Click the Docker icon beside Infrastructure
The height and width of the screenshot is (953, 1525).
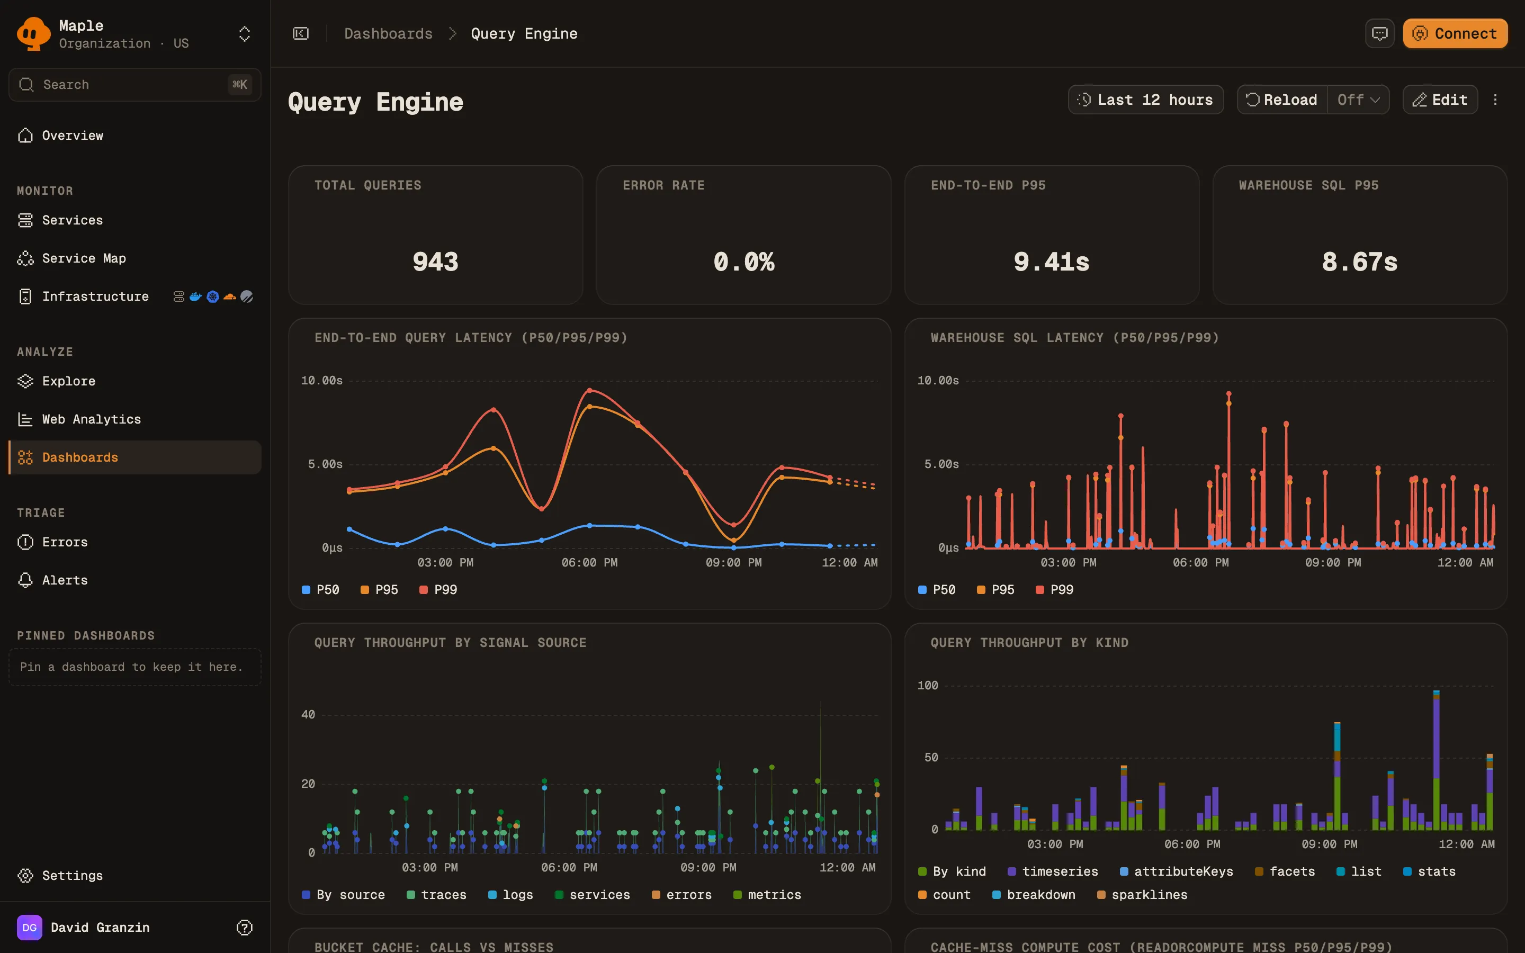pos(196,296)
